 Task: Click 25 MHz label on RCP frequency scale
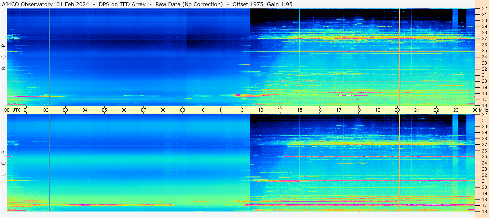(x=484, y=51)
